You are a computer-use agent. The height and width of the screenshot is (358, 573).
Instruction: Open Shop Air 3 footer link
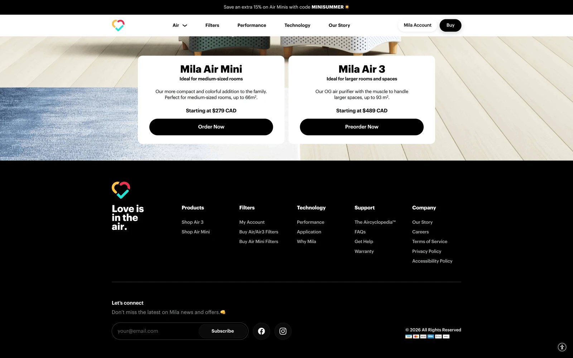tap(192, 222)
